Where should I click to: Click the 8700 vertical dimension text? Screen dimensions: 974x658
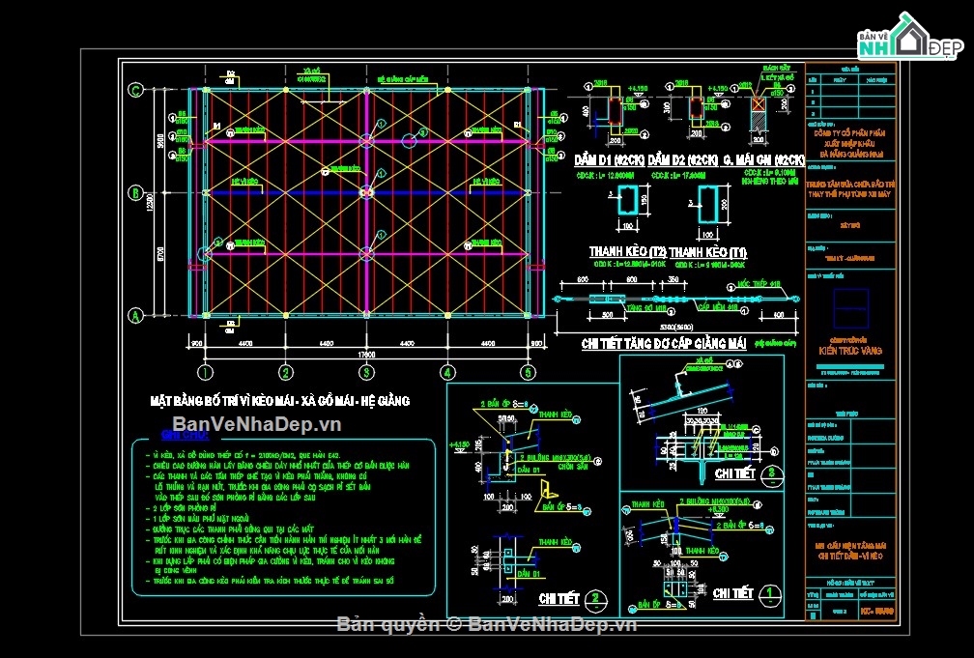coord(160,254)
